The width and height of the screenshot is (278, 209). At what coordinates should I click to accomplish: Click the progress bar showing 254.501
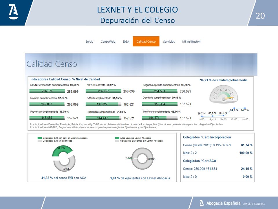[160, 91]
